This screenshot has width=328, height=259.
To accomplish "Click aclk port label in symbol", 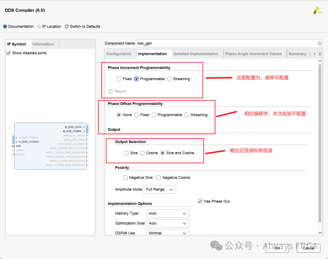I will point(19,146).
